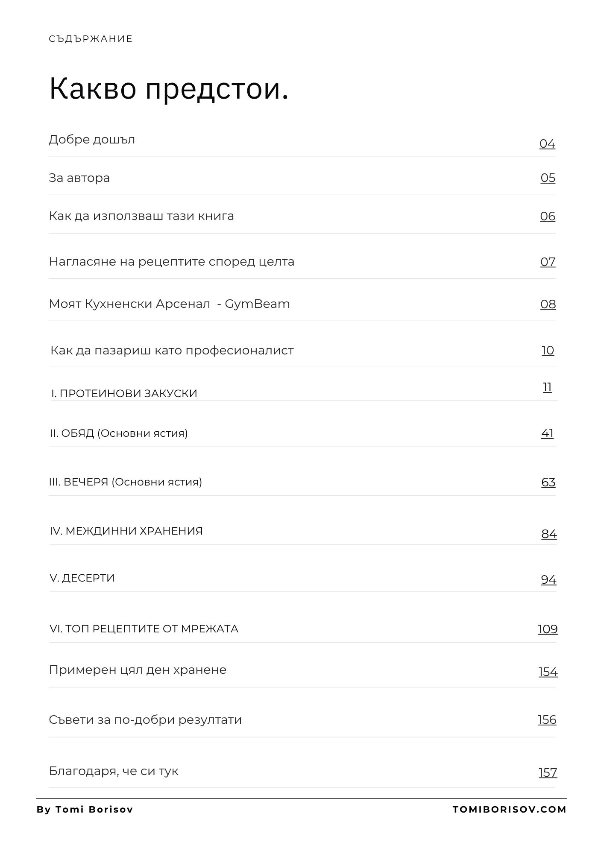This screenshot has width=604, height=854.
Task: Follow page 156 link for Съвети
Action: click(547, 720)
